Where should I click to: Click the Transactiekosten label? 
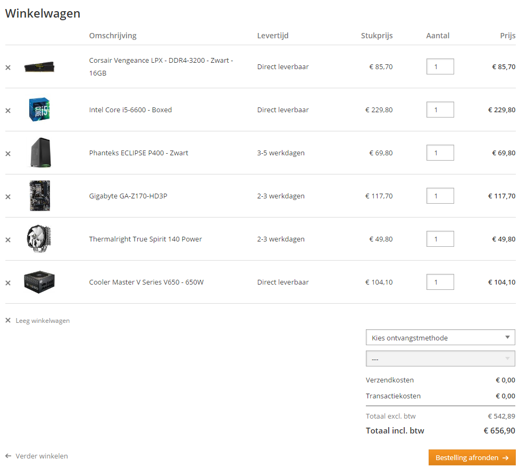click(393, 396)
